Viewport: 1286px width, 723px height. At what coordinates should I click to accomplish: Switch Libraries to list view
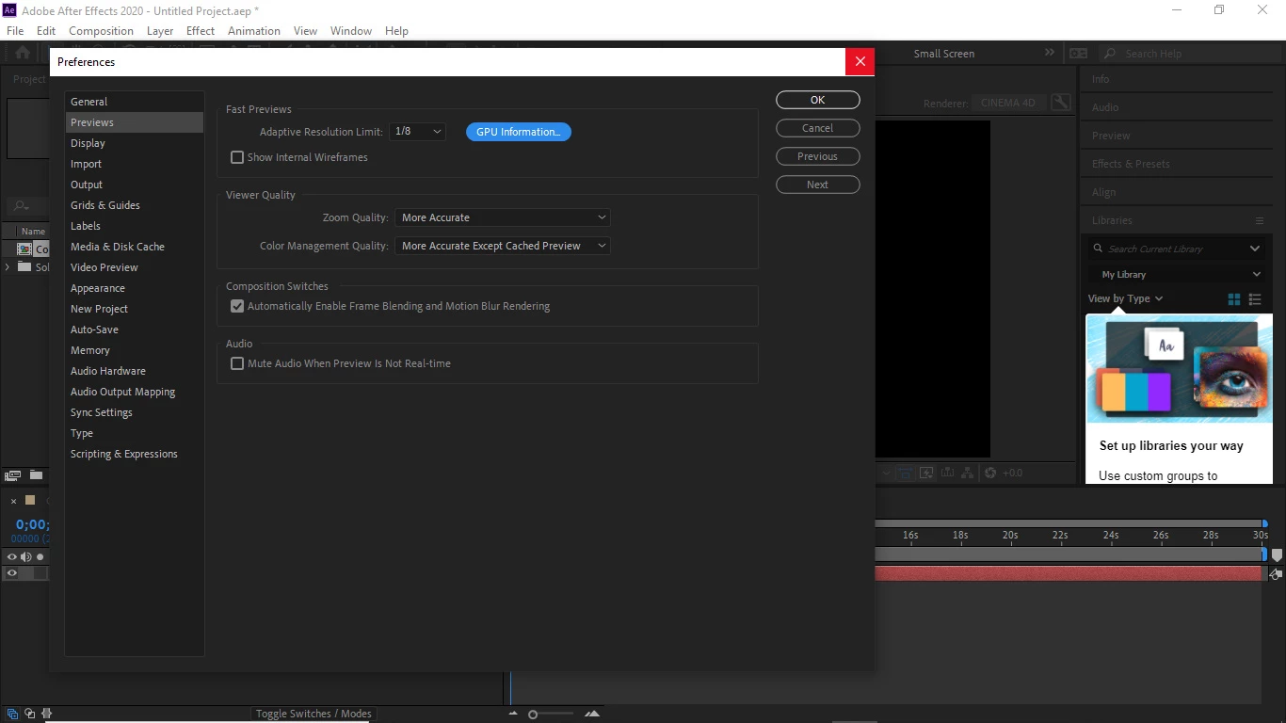[x=1255, y=299]
